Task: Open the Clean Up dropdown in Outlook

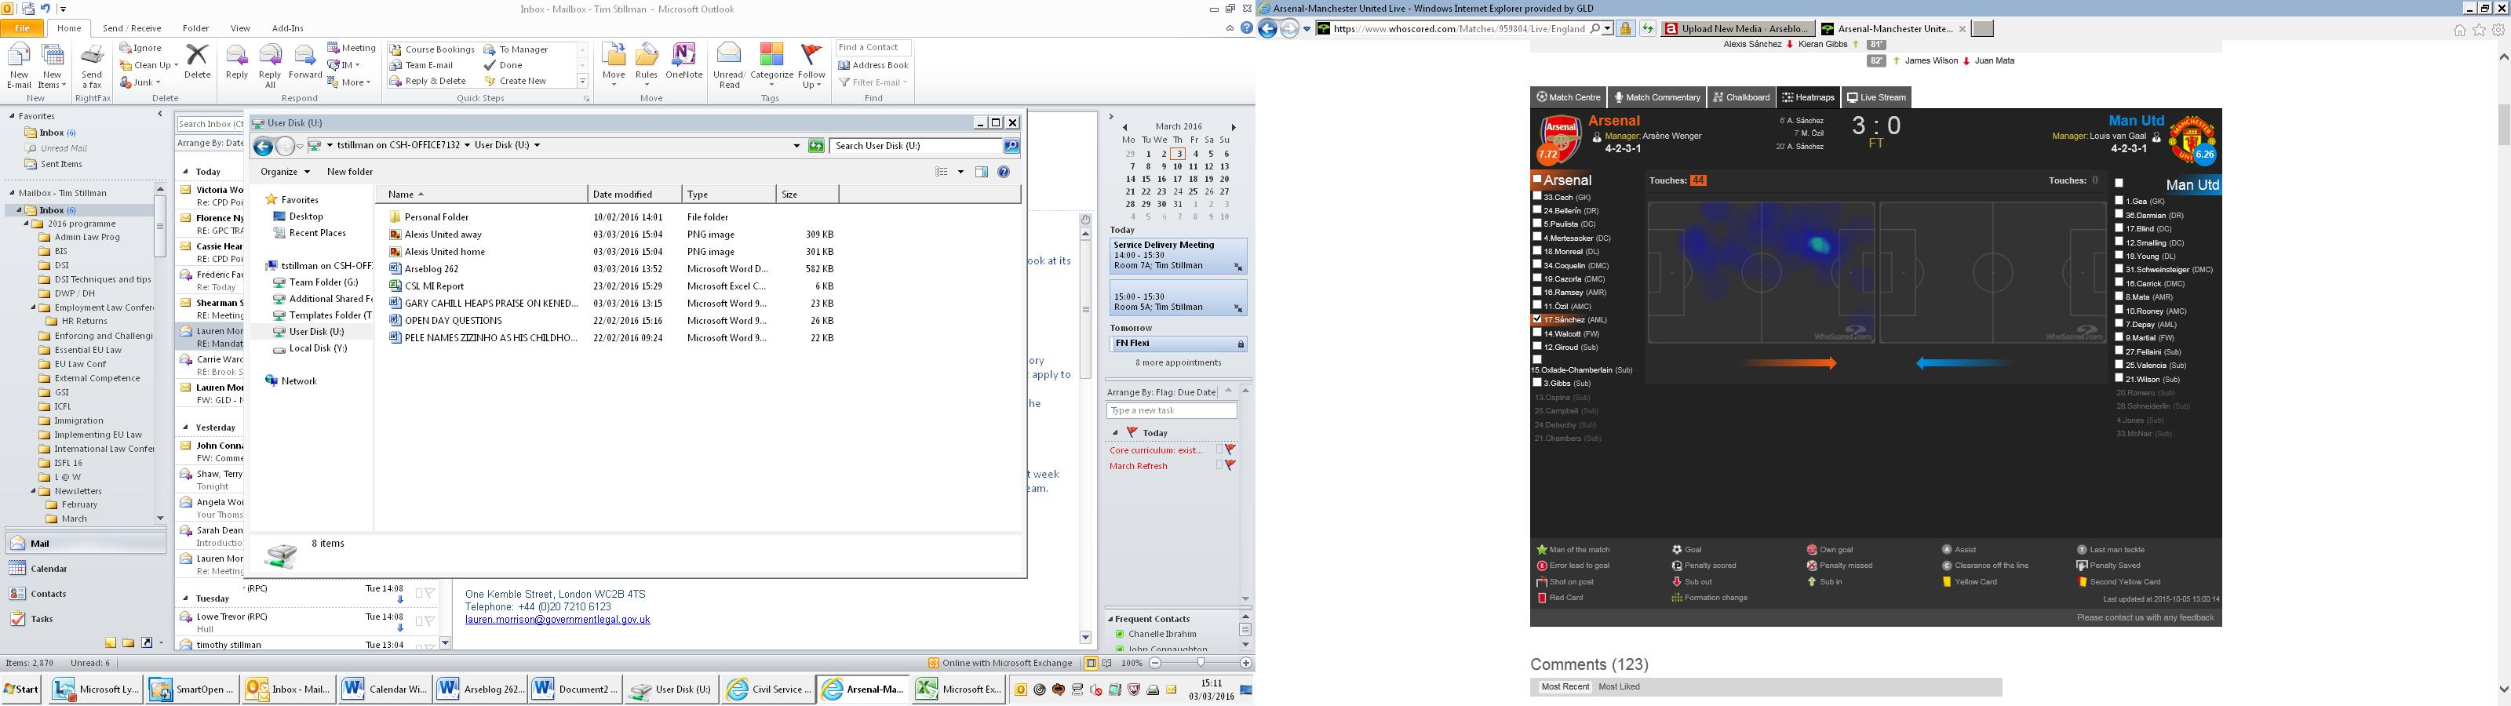Action: point(149,65)
